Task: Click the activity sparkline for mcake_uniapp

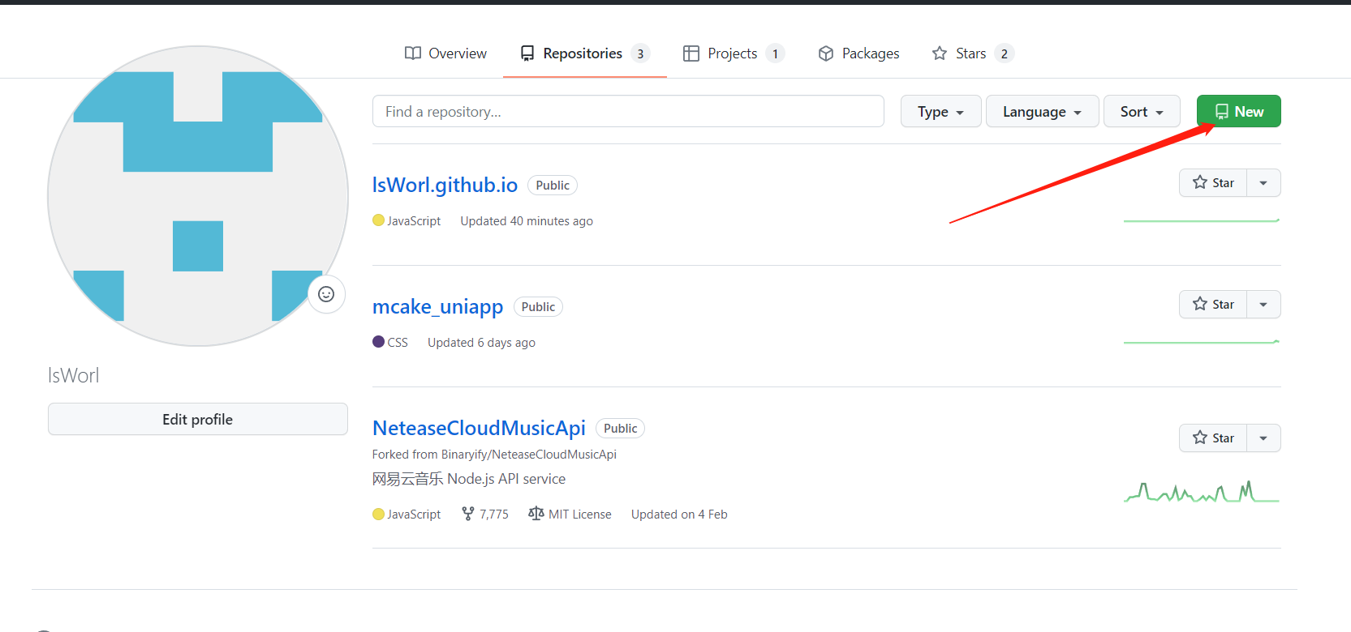Action: click(1202, 342)
